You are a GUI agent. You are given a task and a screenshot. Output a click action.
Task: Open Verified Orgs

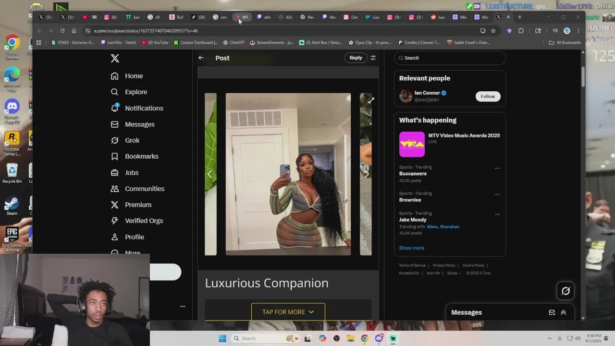coord(137,221)
